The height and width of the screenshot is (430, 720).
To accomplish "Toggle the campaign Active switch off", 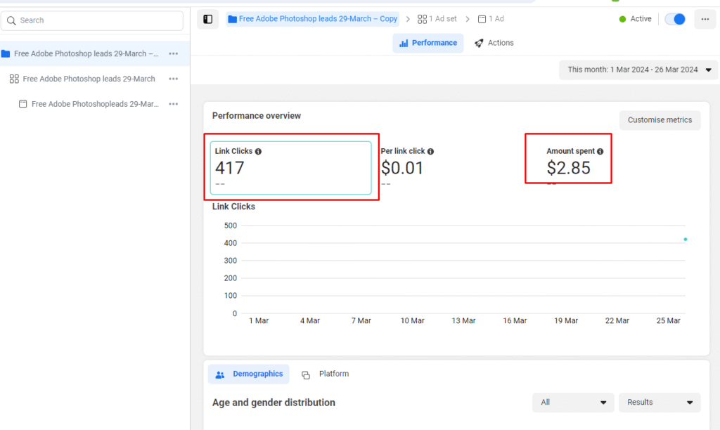I will tap(675, 19).
